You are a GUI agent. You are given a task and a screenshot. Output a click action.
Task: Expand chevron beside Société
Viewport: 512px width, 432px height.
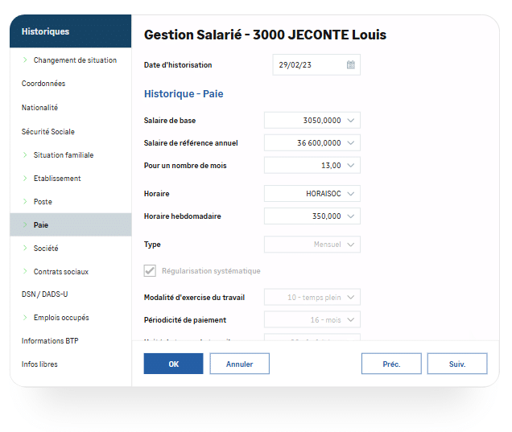[x=25, y=248]
